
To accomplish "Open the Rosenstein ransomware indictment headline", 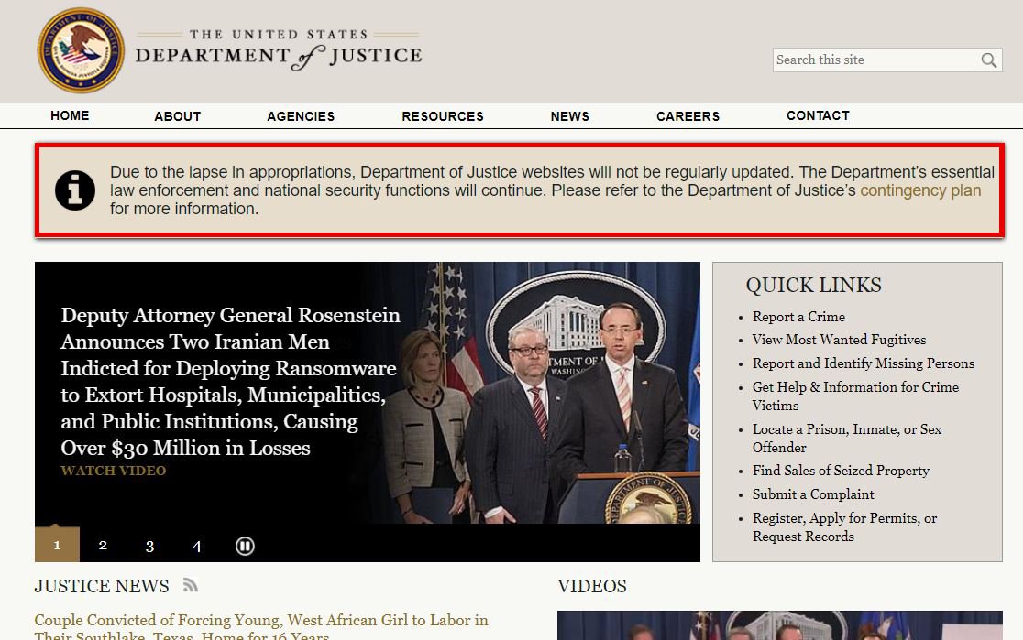I will (x=230, y=381).
